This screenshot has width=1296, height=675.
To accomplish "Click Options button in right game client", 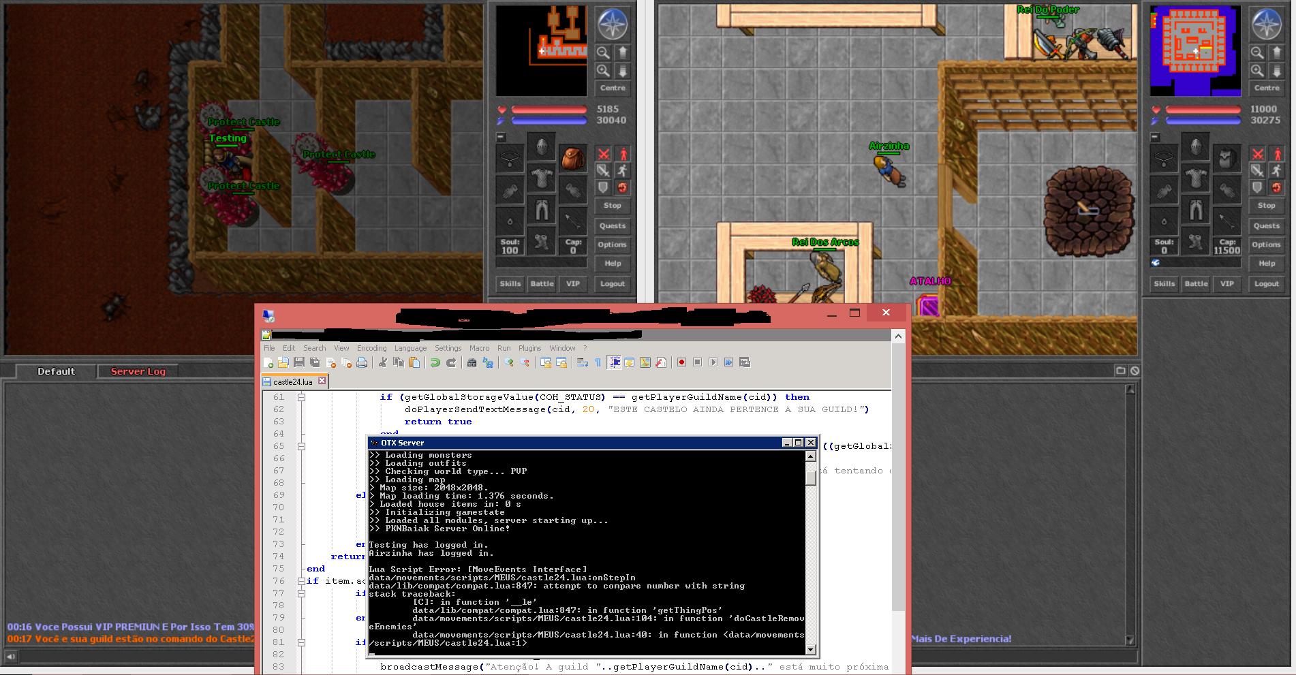I will [x=1266, y=245].
